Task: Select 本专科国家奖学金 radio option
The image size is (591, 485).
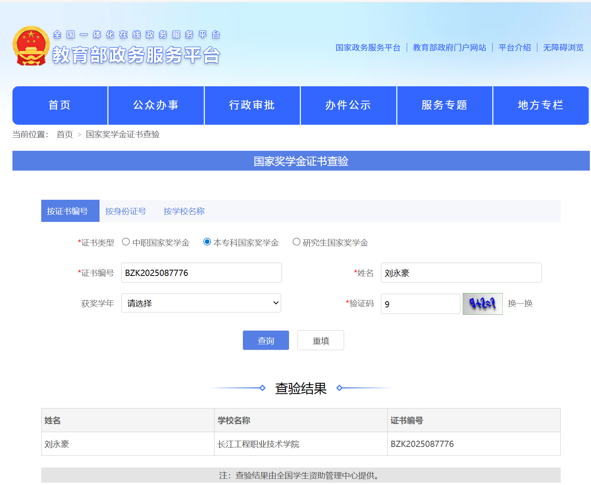Action: [x=207, y=242]
